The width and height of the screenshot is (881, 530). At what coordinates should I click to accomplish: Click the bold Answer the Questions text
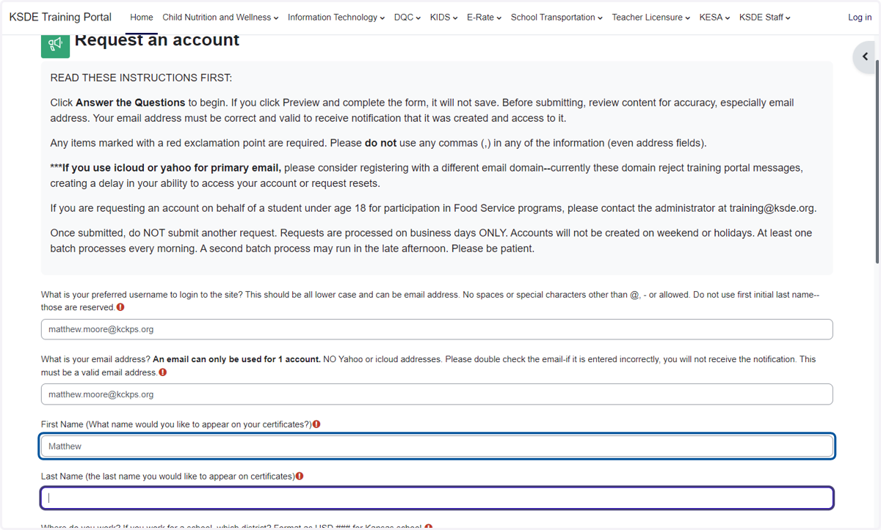pos(131,103)
